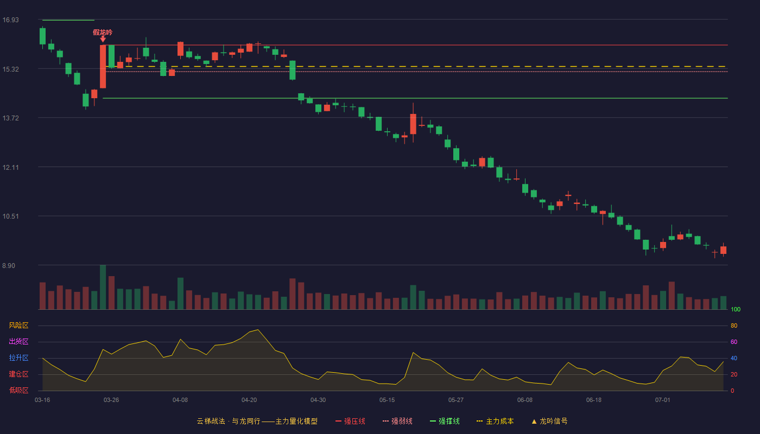Click the 16.93 price axis label
Viewport: 760px width, 434px height.
[x=10, y=20]
